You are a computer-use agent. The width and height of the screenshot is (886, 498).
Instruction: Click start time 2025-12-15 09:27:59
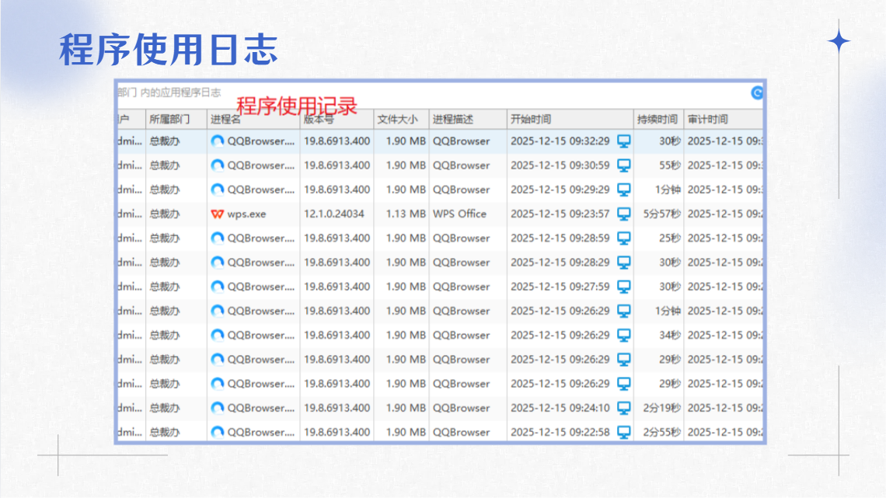(x=560, y=287)
